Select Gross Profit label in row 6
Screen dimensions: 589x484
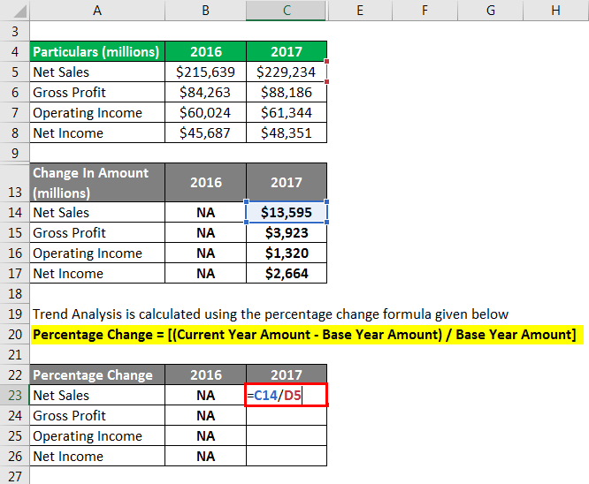pos(97,92)
